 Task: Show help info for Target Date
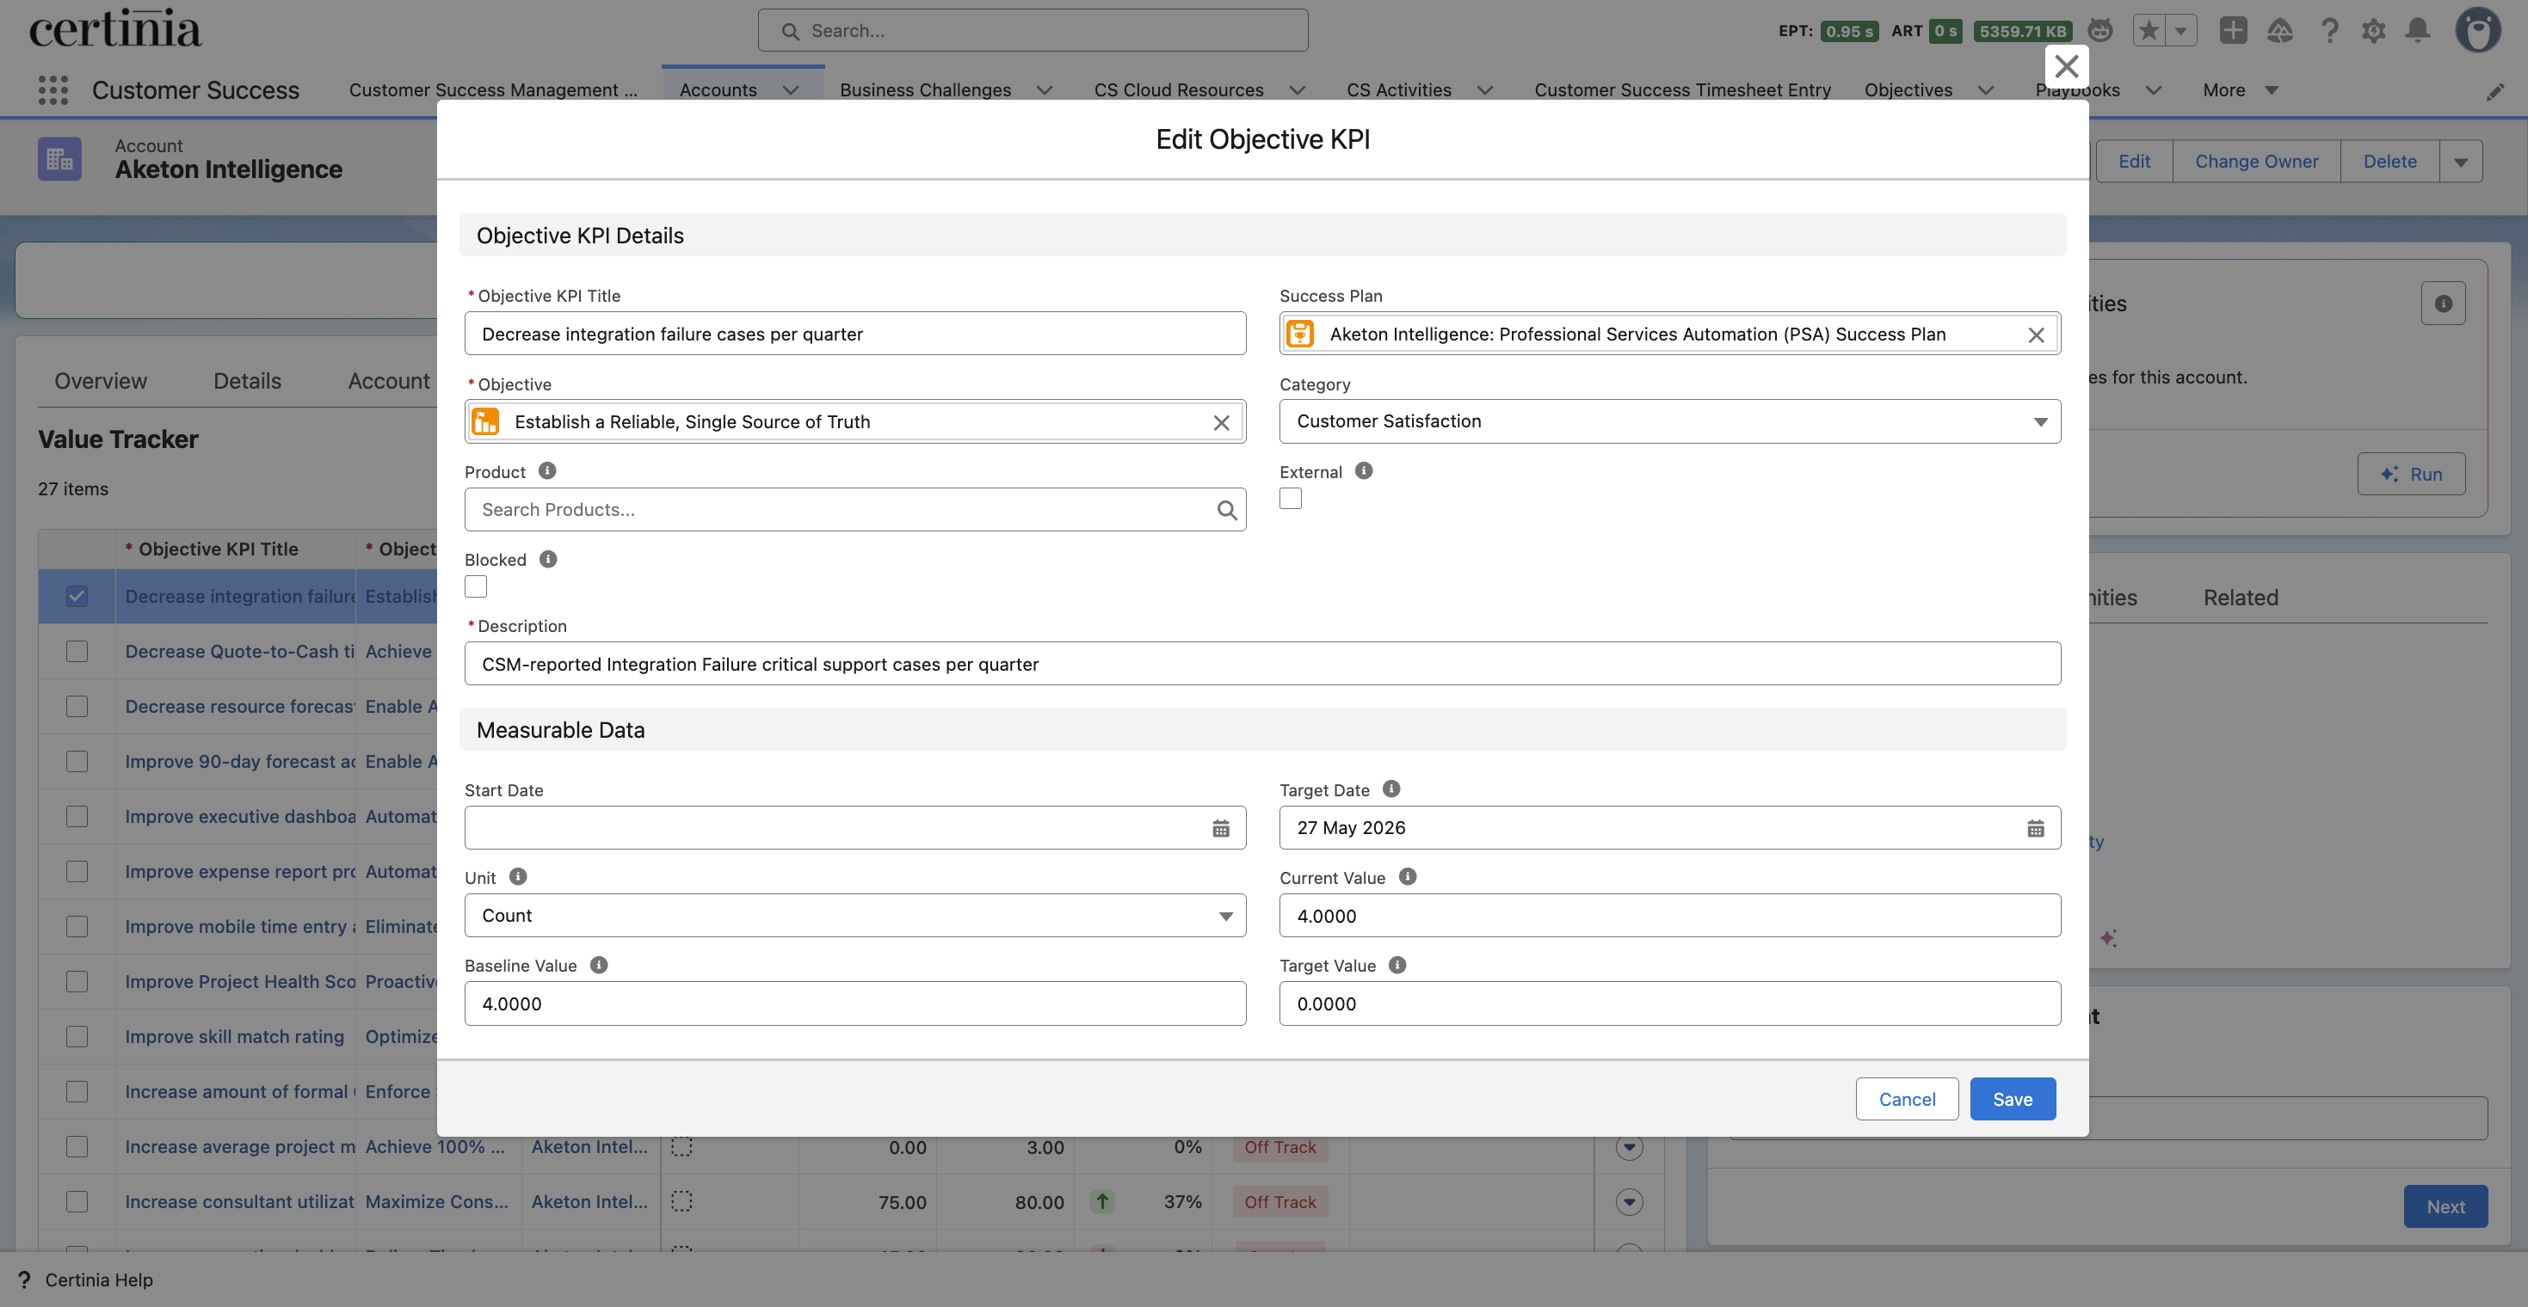(x=1391, y=788)
